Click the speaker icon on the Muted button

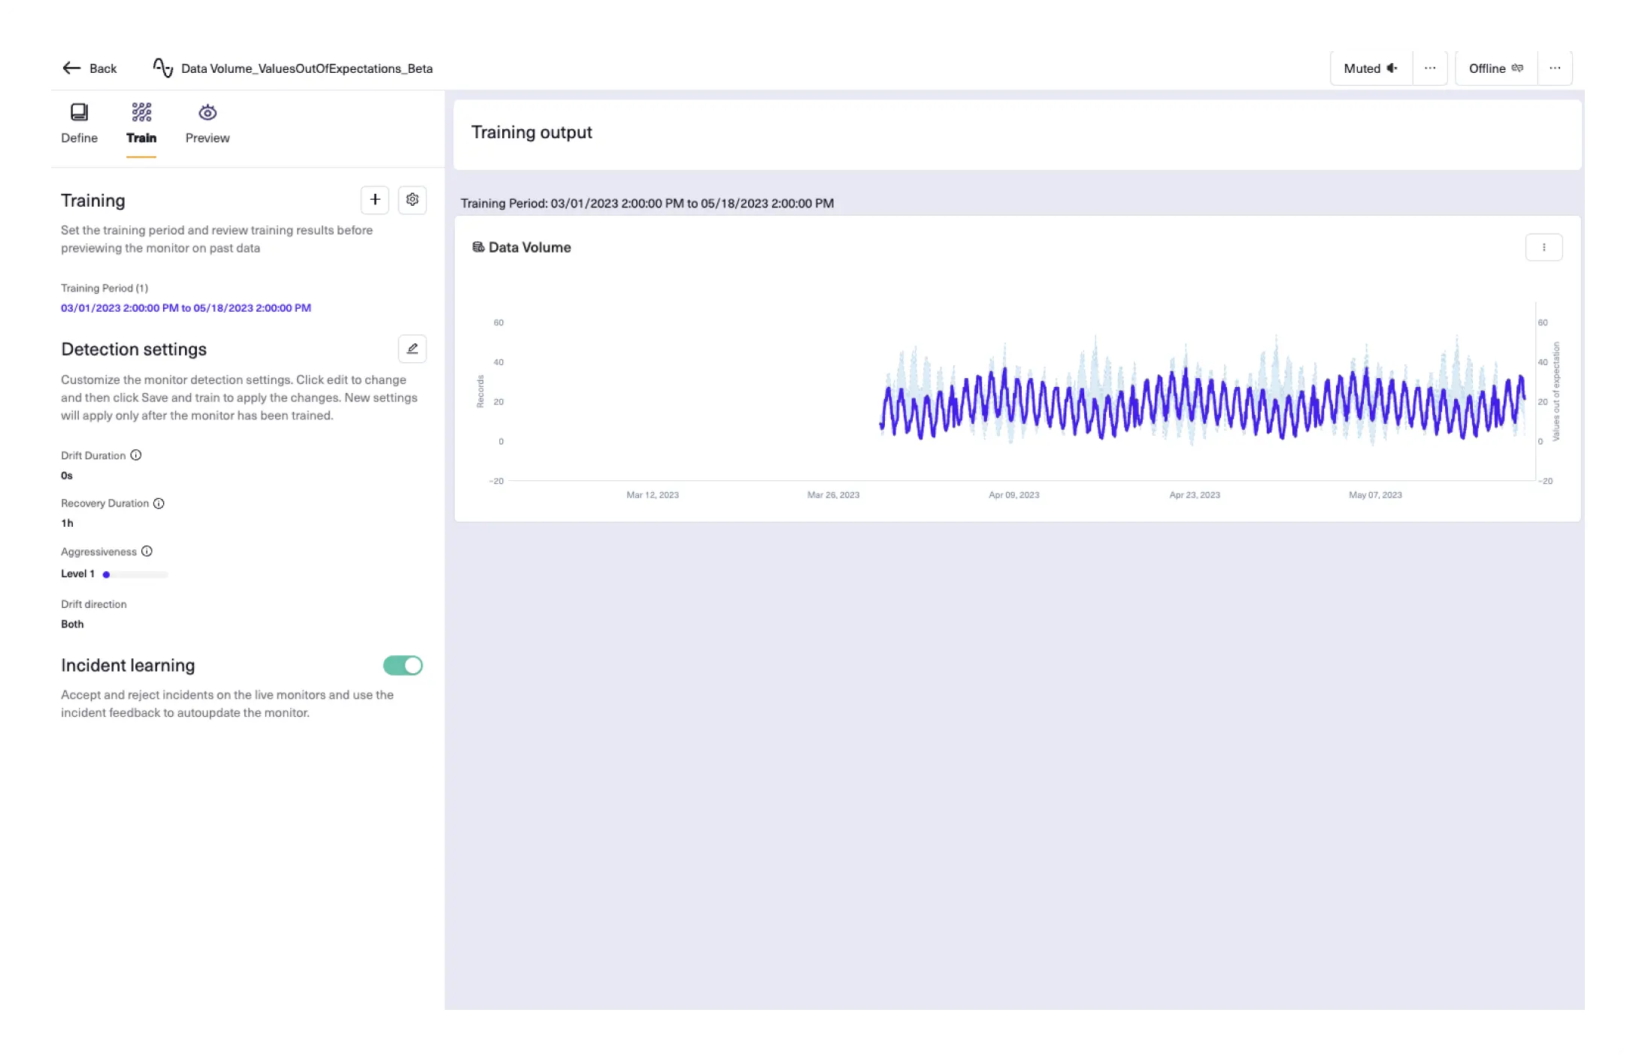[x=1392, y=68]
